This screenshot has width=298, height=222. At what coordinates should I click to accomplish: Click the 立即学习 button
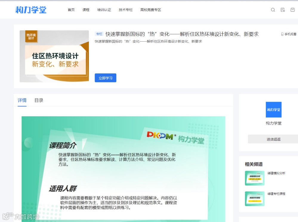106,78
